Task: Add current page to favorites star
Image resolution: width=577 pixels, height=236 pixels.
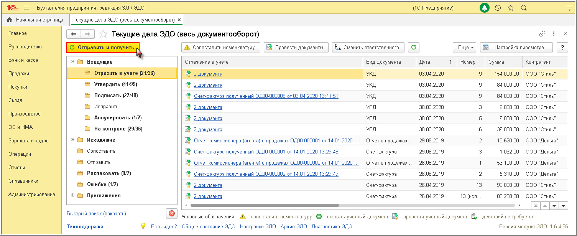Action: tap(103, 34)
